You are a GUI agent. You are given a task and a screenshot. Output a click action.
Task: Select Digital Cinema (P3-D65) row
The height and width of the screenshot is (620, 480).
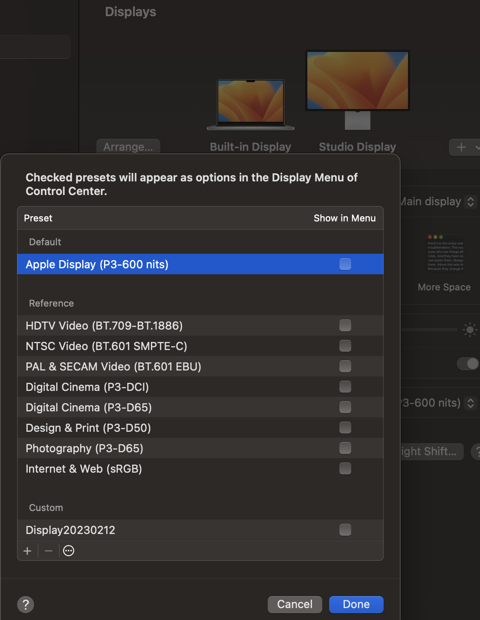200,407
